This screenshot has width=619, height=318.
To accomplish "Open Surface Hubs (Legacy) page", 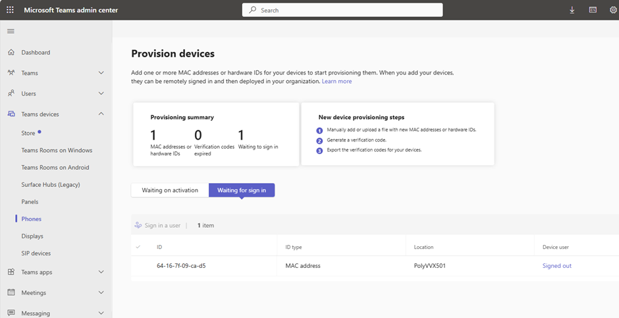I will [51, 184].
